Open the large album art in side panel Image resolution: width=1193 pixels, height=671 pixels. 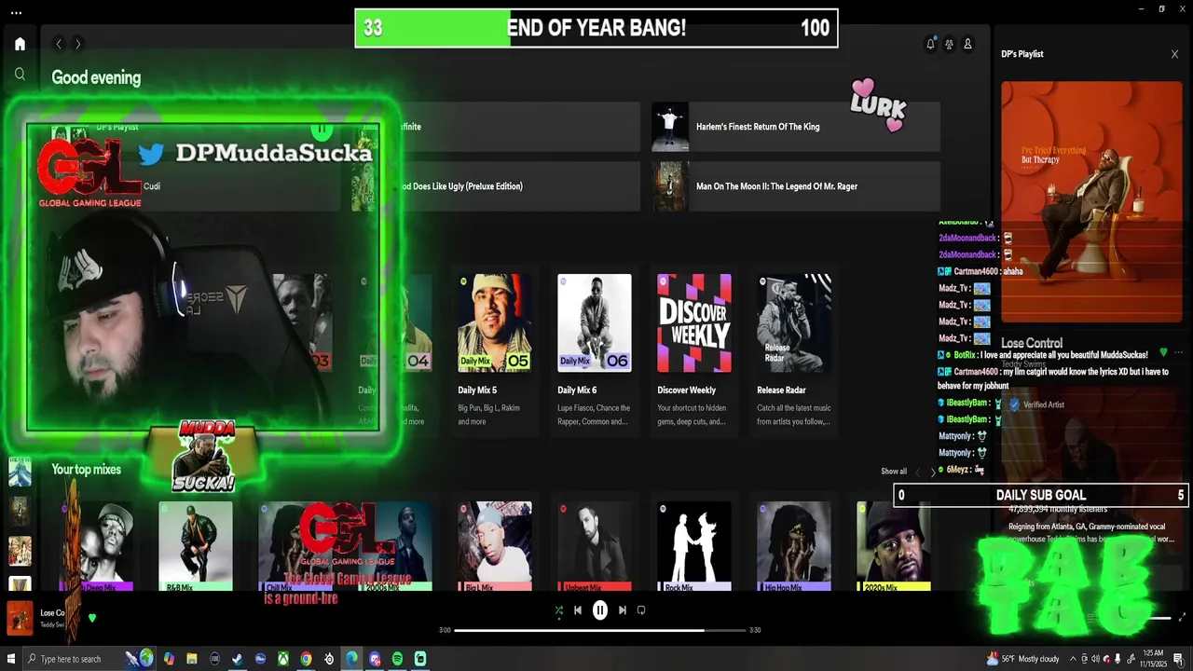pyautogui.click(x=1091, y=200)
